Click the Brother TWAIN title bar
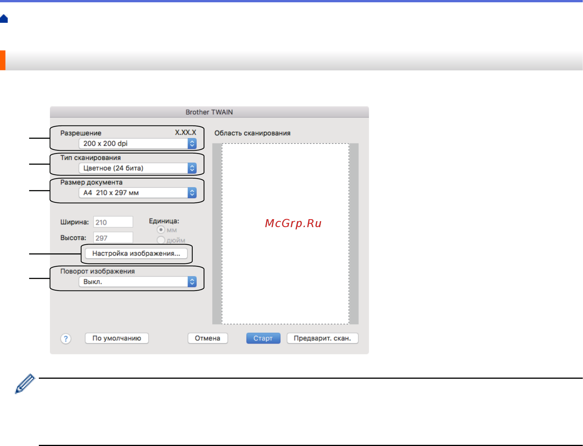 click(209, 112)
